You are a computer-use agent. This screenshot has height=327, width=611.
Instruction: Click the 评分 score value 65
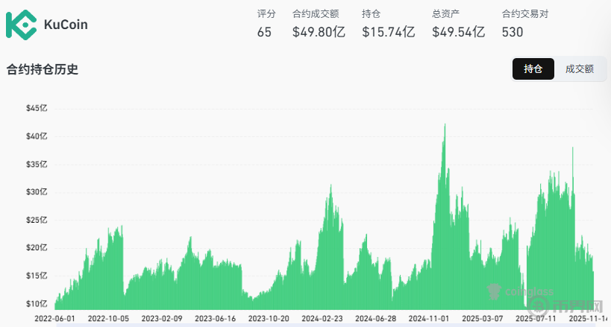(x=264, y=32)
